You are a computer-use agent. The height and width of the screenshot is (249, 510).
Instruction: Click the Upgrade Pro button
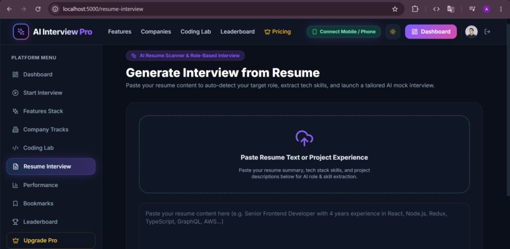coord(51,241)
